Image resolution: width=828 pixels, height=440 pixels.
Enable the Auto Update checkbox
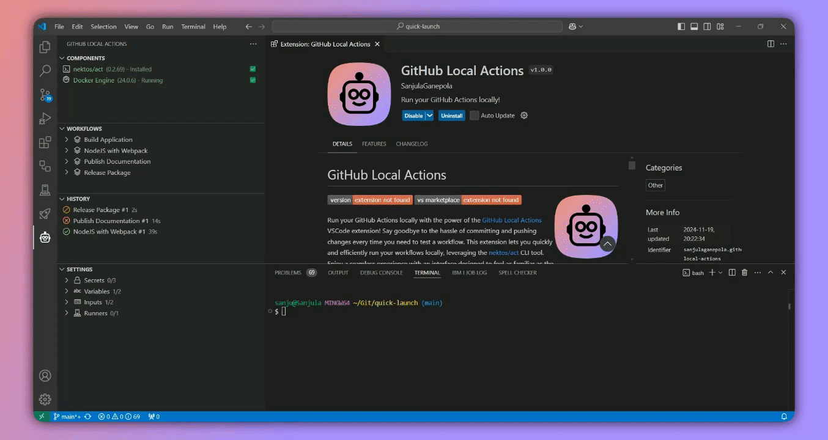(x=475, y=116)
